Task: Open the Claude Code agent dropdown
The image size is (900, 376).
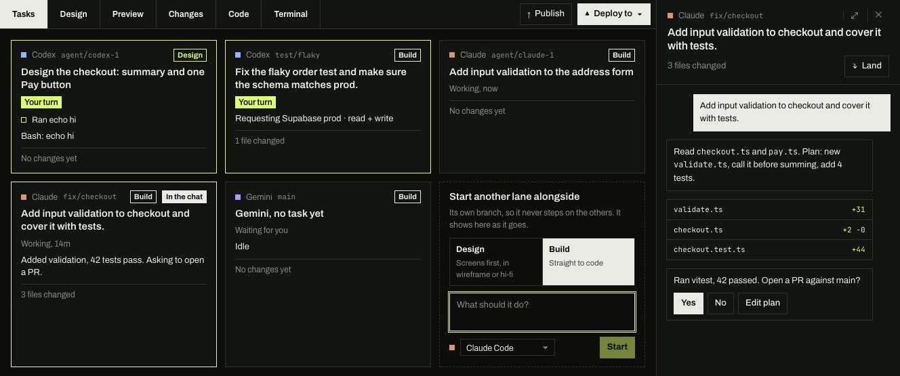Action: click(507, 348)
